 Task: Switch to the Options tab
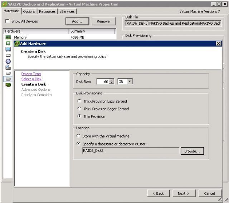(x=29, y=11)
